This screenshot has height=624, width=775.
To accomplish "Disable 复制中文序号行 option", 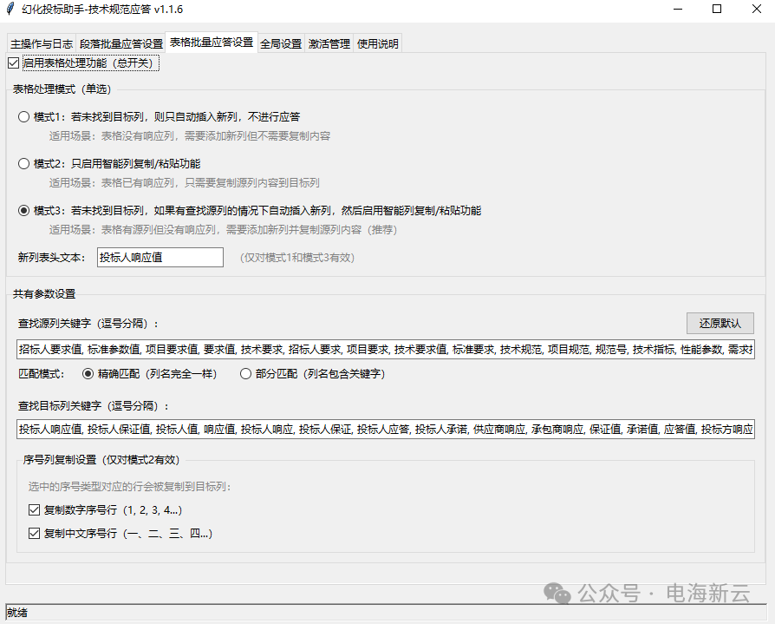I will click(x=33, y=534).
